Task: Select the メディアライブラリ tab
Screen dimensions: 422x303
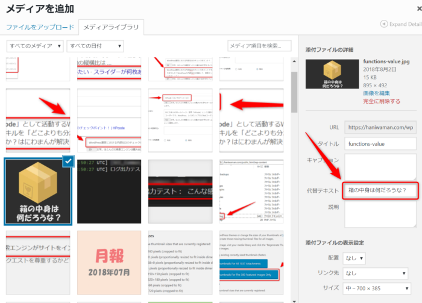Action: point(111,27)
